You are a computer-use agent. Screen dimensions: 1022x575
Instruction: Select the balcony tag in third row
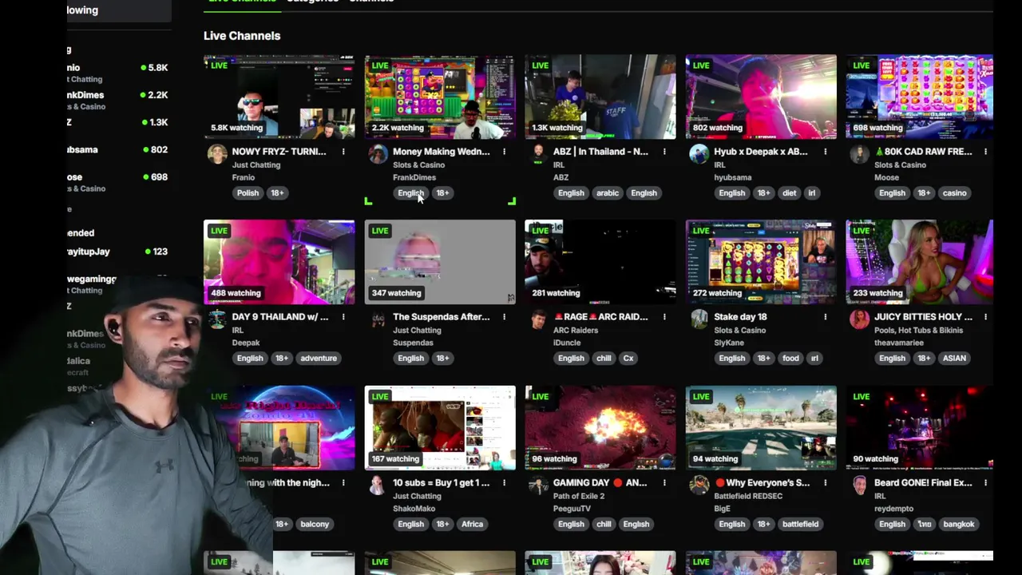315,524
